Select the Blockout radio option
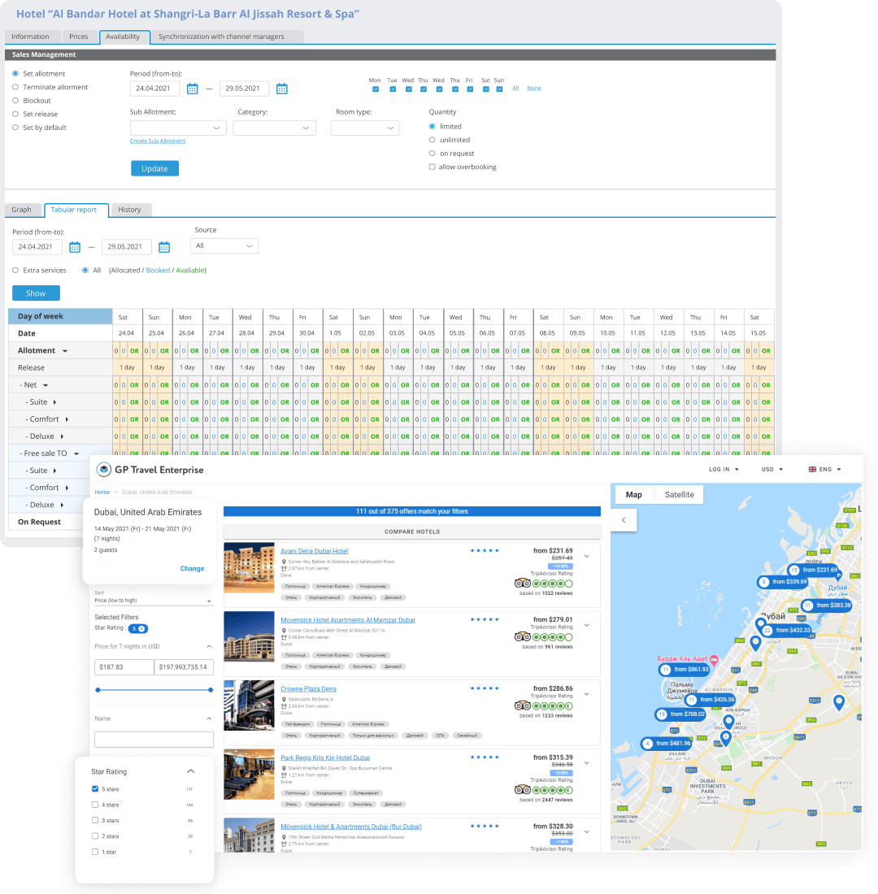 pyautogui.click(x=15, y=100)
